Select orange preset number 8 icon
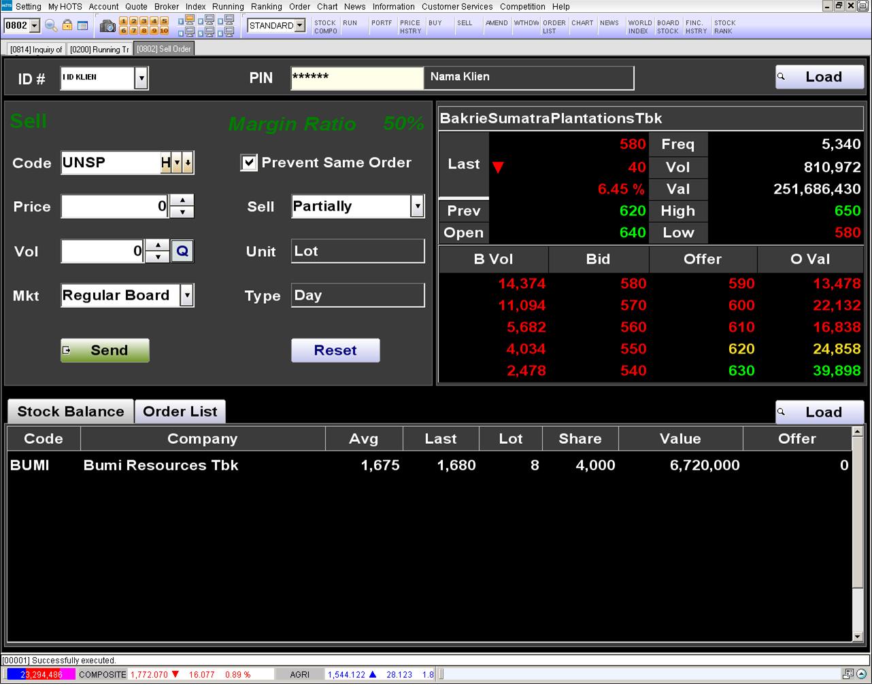 pos(144,31)
